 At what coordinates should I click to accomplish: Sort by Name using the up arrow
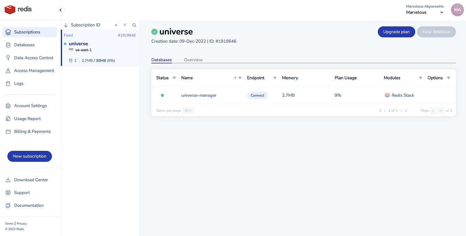pyautogui.click(x=235, y=78)
